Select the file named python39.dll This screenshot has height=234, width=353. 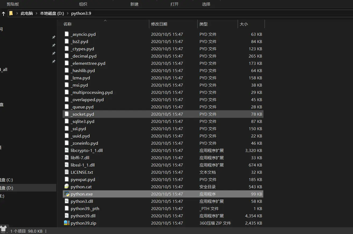[x=83, y=216]
